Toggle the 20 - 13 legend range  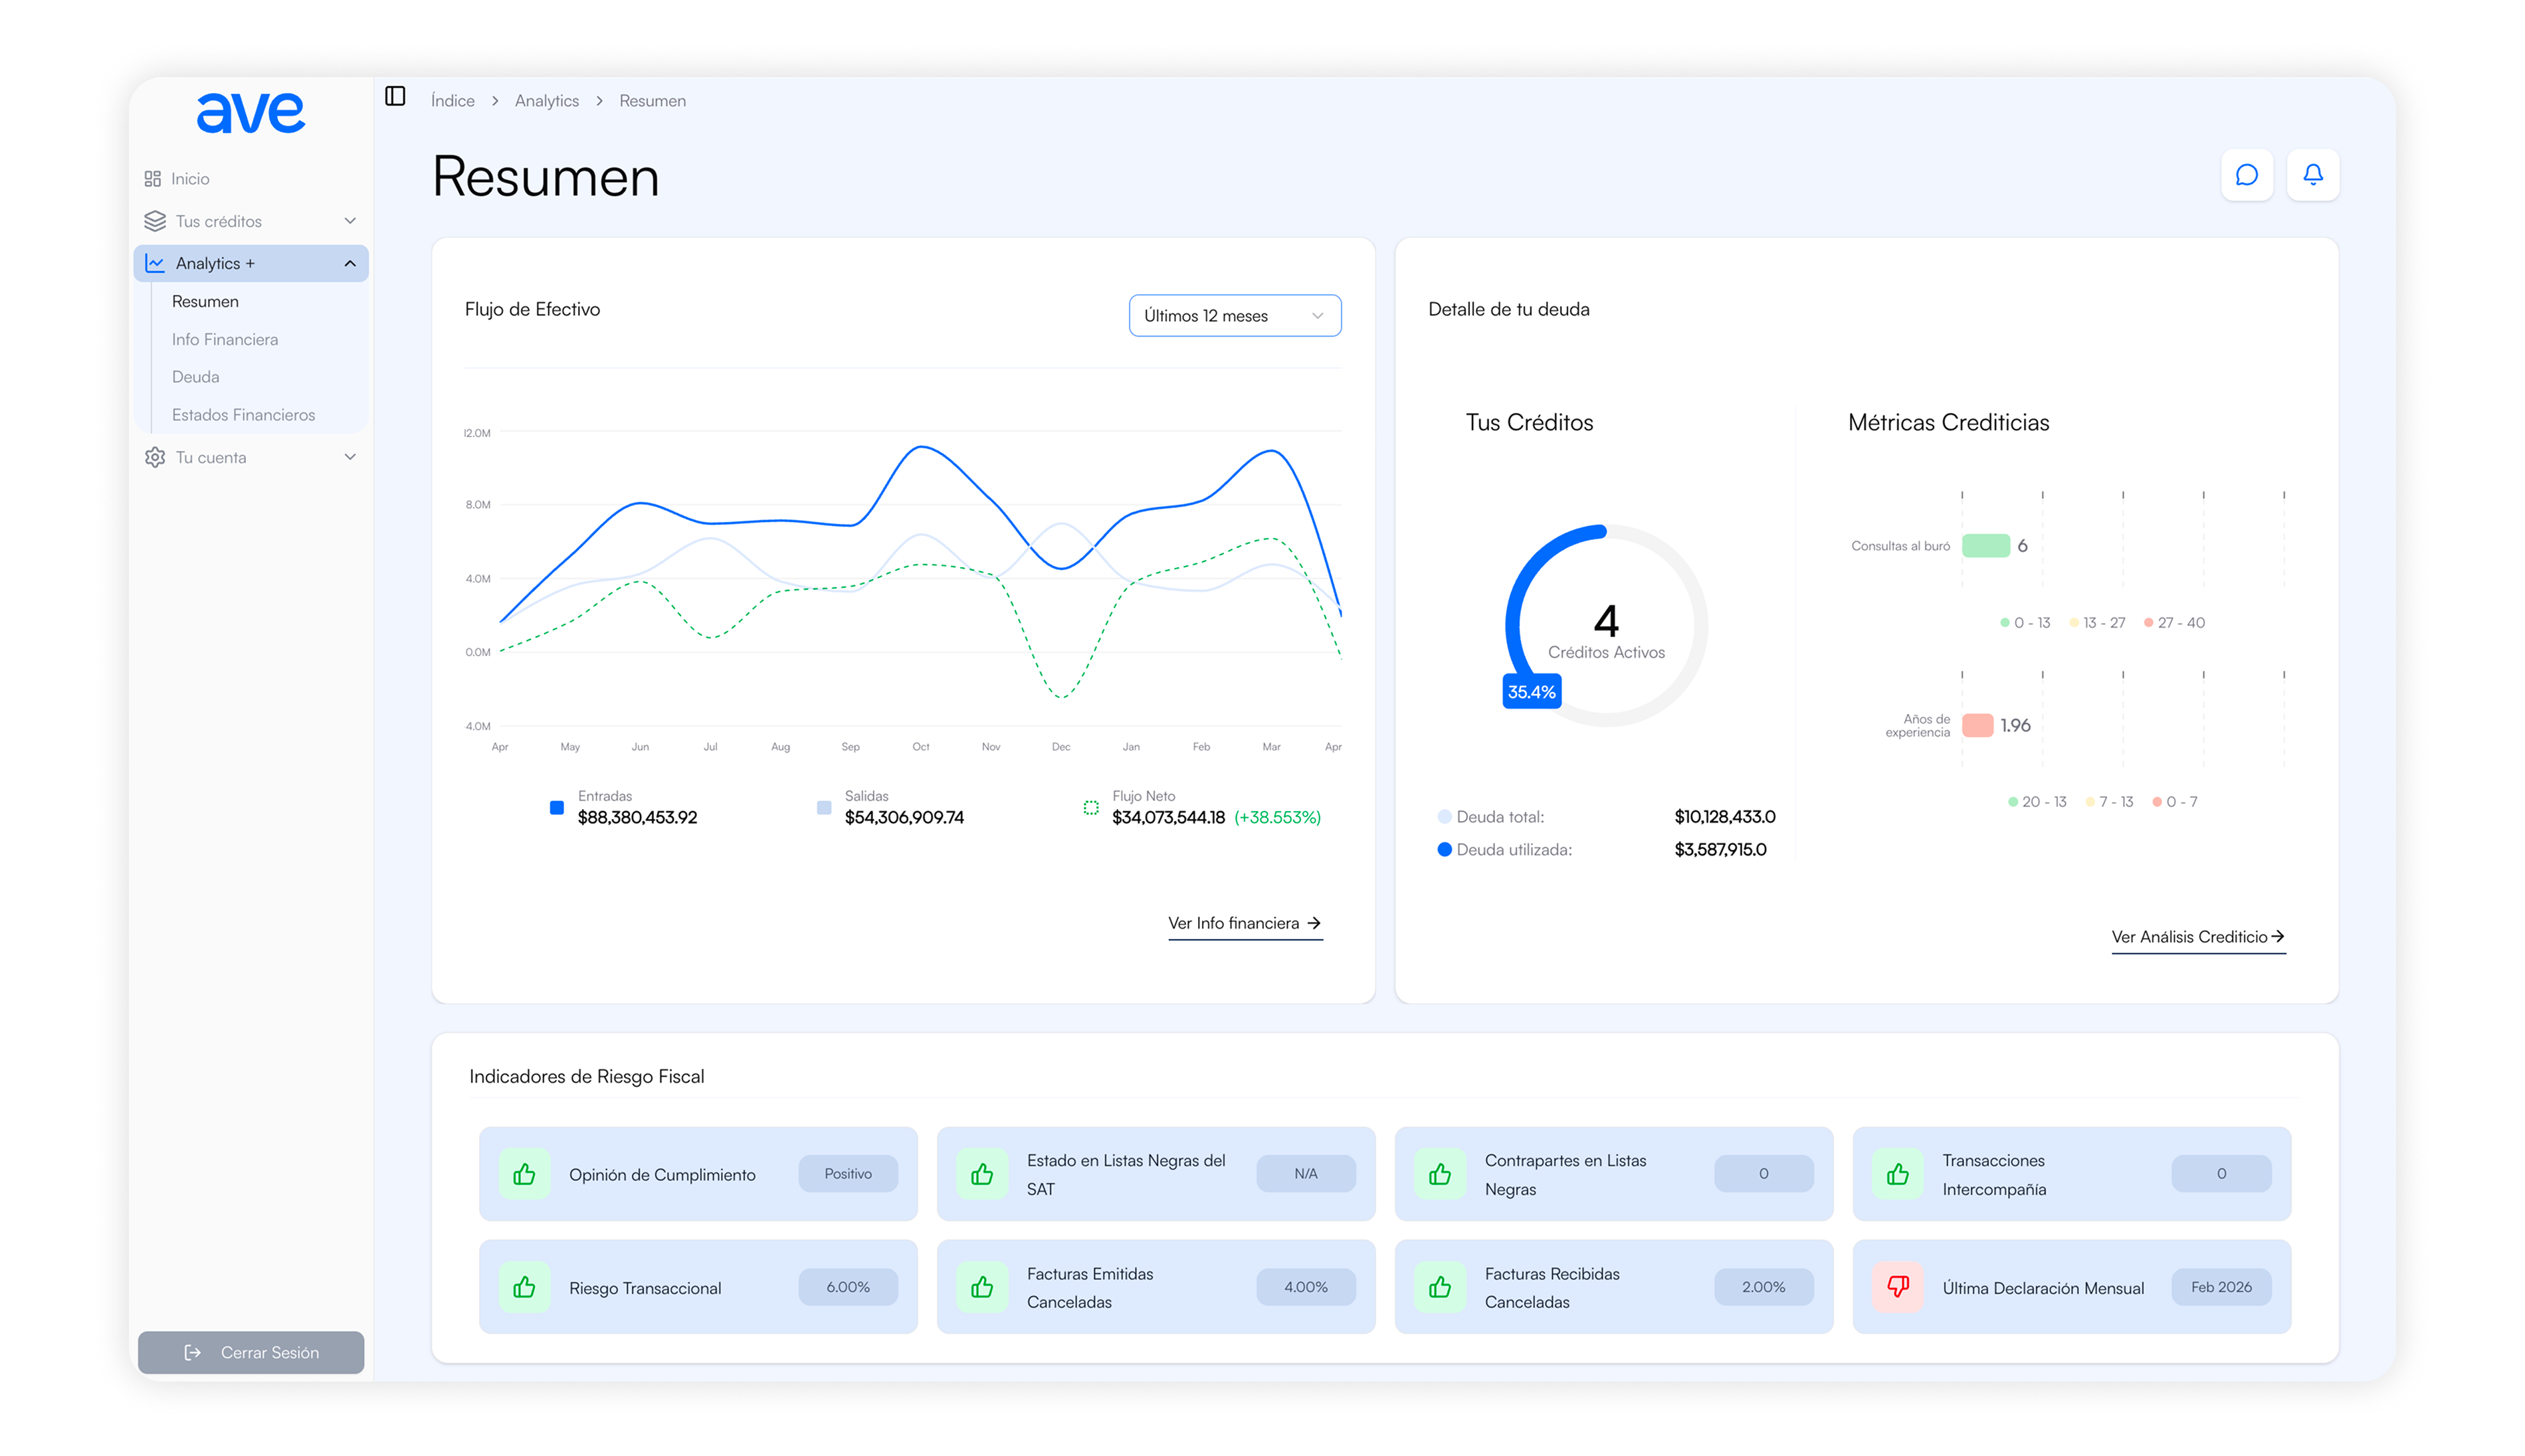2037,802
